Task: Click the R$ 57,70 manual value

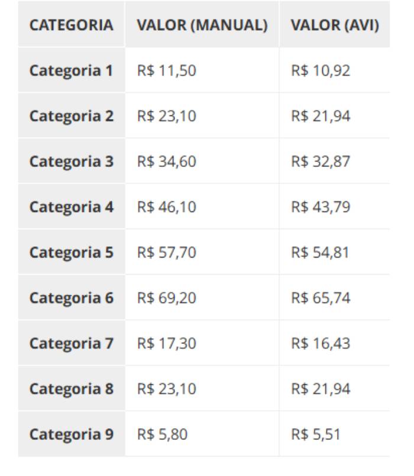Action: tap(167, 253)
